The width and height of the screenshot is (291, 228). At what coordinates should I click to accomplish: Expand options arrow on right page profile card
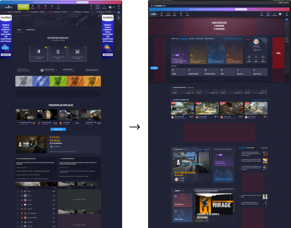pyautogui.click(x=265, y=39)
